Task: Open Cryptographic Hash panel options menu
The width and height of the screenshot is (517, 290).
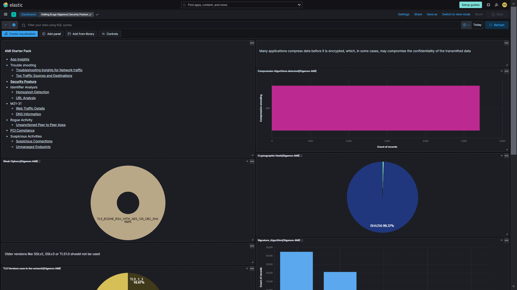Action: coord(506,156)
